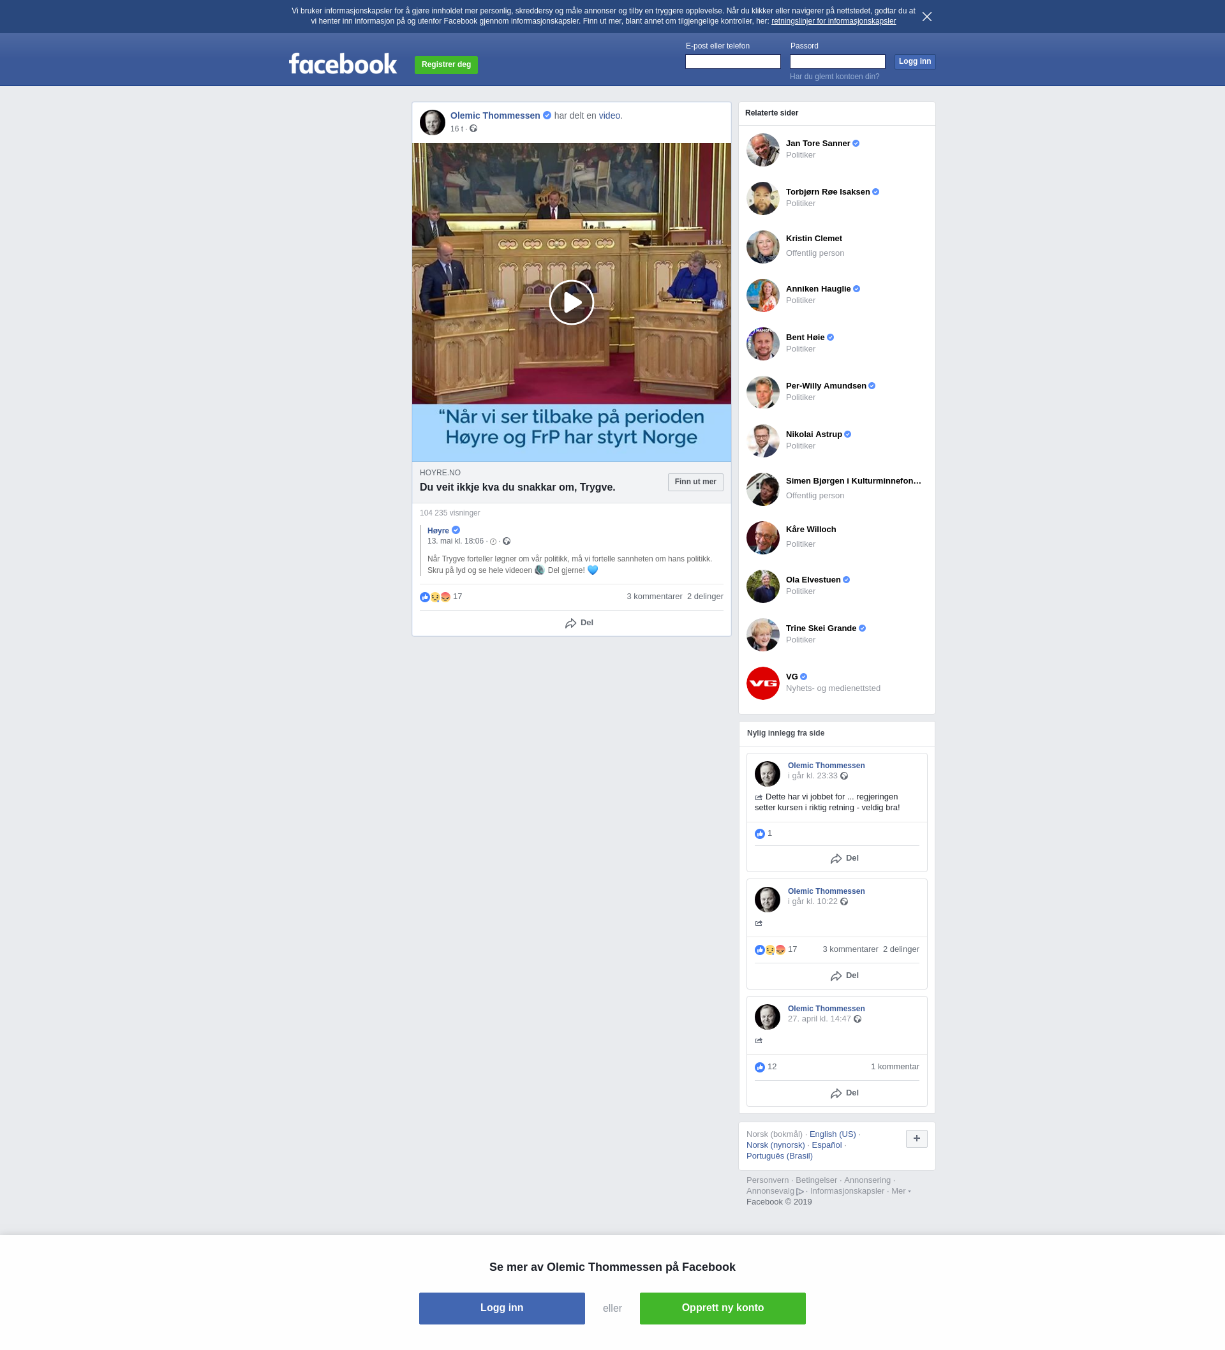Play the shared Stortinget video

click(570, 302)
